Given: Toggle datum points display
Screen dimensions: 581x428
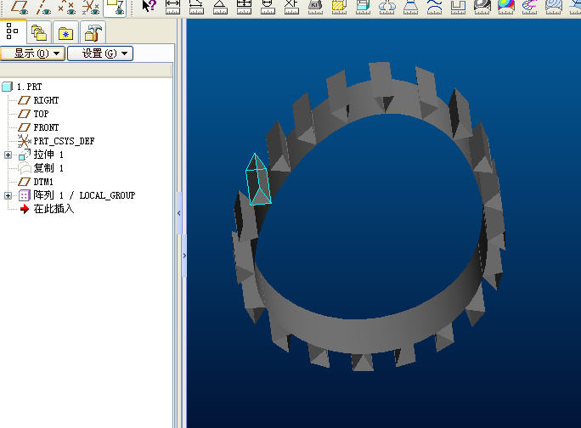Looking at the screenshot, I should point(67,8).
